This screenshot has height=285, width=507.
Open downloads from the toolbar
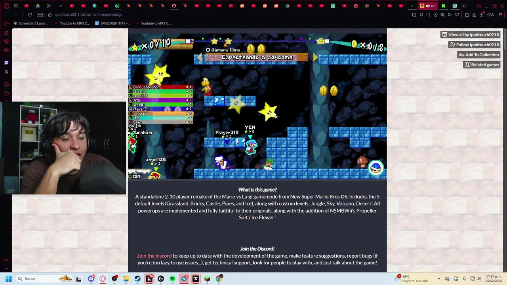481,15
